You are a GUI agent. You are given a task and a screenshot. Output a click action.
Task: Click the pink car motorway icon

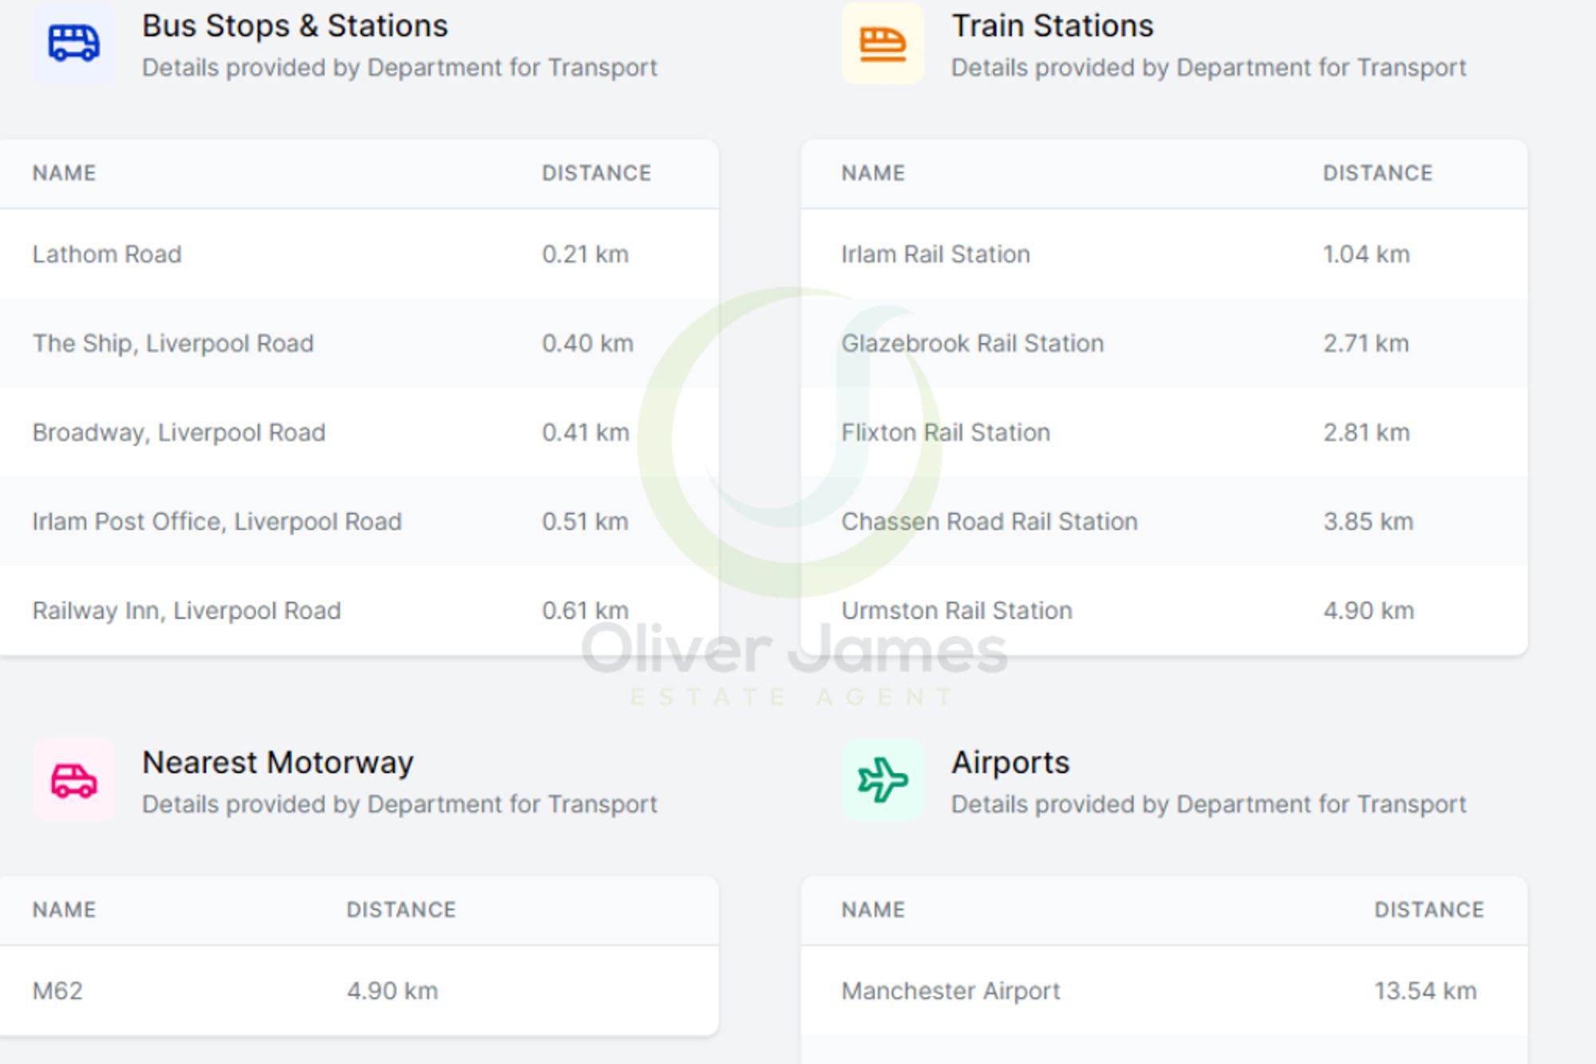pos(73,780)
